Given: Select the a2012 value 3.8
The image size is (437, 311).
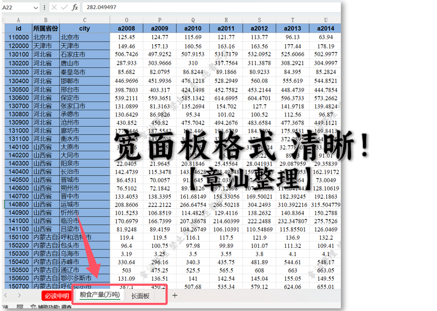Looking at the screenshot, I should click(x=259, y=254).
